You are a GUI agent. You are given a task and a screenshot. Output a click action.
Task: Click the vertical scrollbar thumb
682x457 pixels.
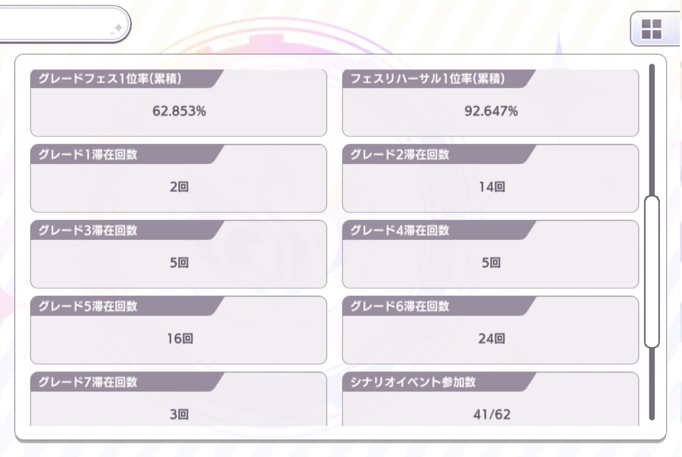point(652,272)
